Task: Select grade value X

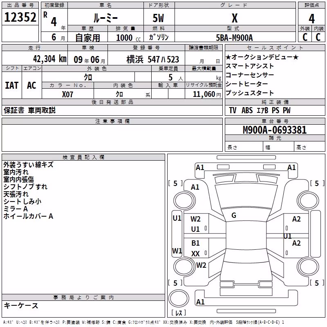Action: [235, 18]
